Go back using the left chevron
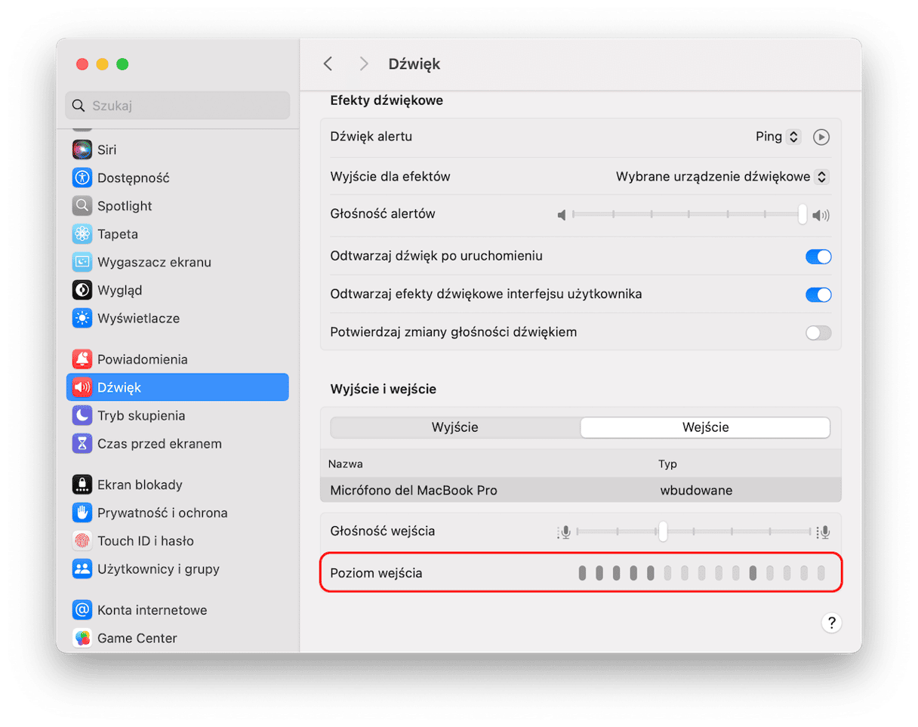The height and width of the screenshot is (727, 918). (328, 64)
